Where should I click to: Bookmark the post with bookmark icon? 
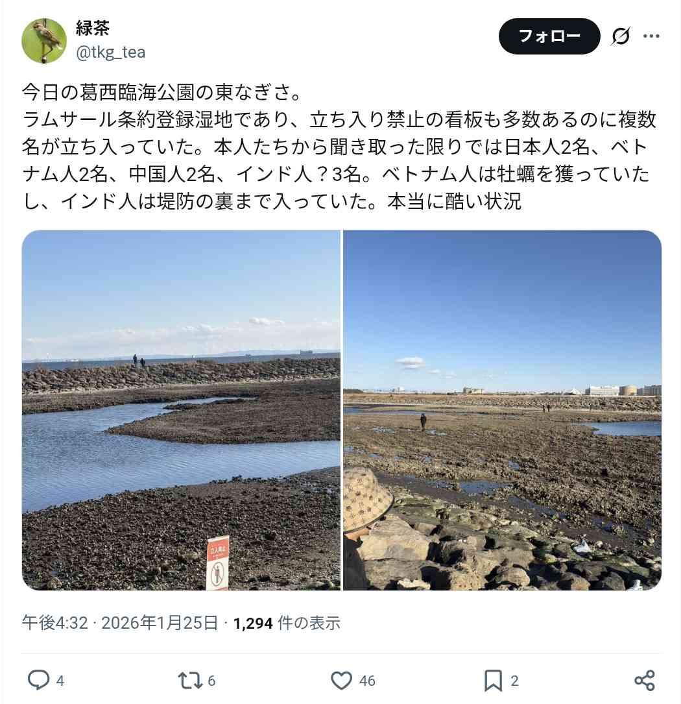pyautogui.click(x=493, y=680)
